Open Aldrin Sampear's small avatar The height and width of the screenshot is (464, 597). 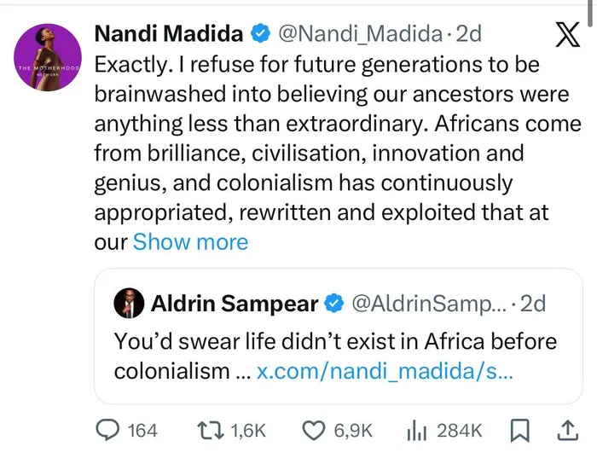click(x=130, y=303)
